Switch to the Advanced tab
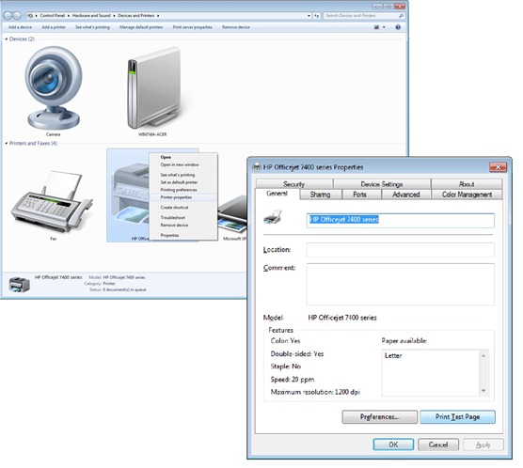 (x=406, y=195)
